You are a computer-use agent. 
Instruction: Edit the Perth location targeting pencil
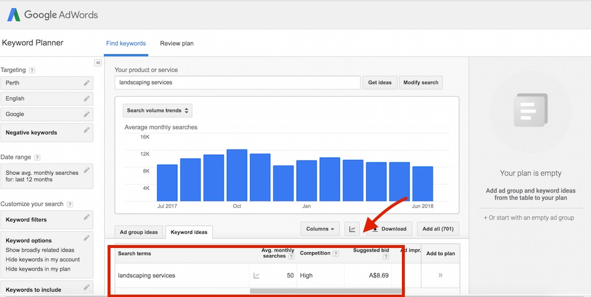[x=87, y=83]
